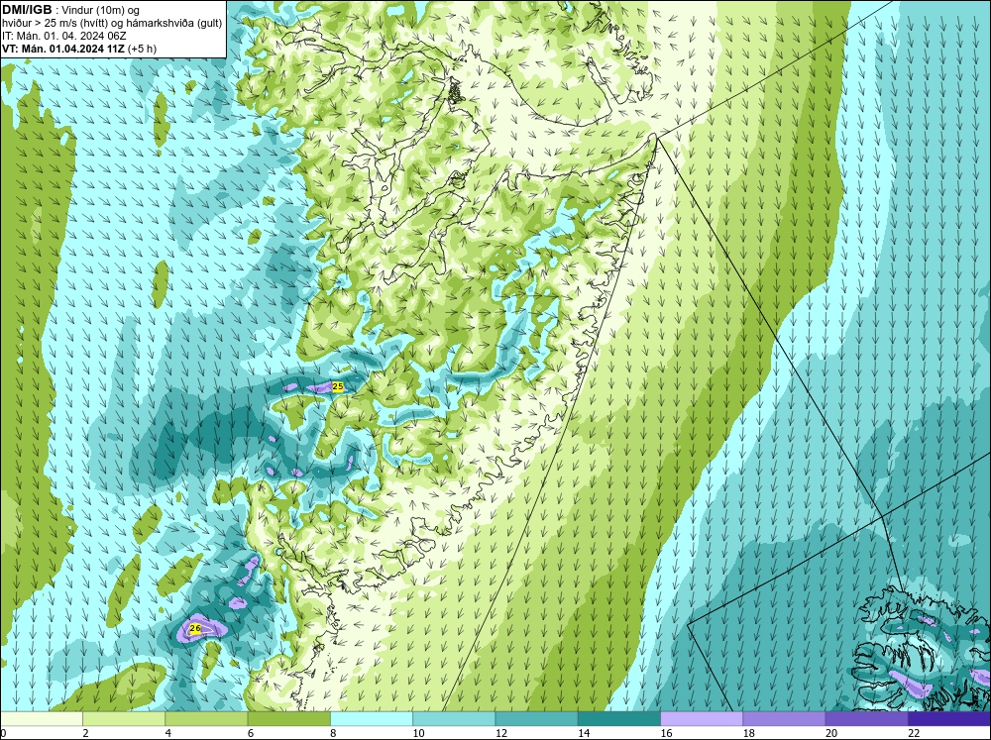The width and height of the screenshot is (991, 740).
Task: Click the legend value 12
Action: coord(501,733)
